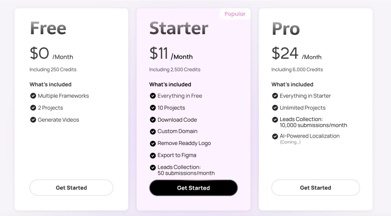Image resolution: width=391 pixels, height=216 pixels.
Task: Click checkmark icon beside Unlimited Projects
Action: [x=275, y=108]
